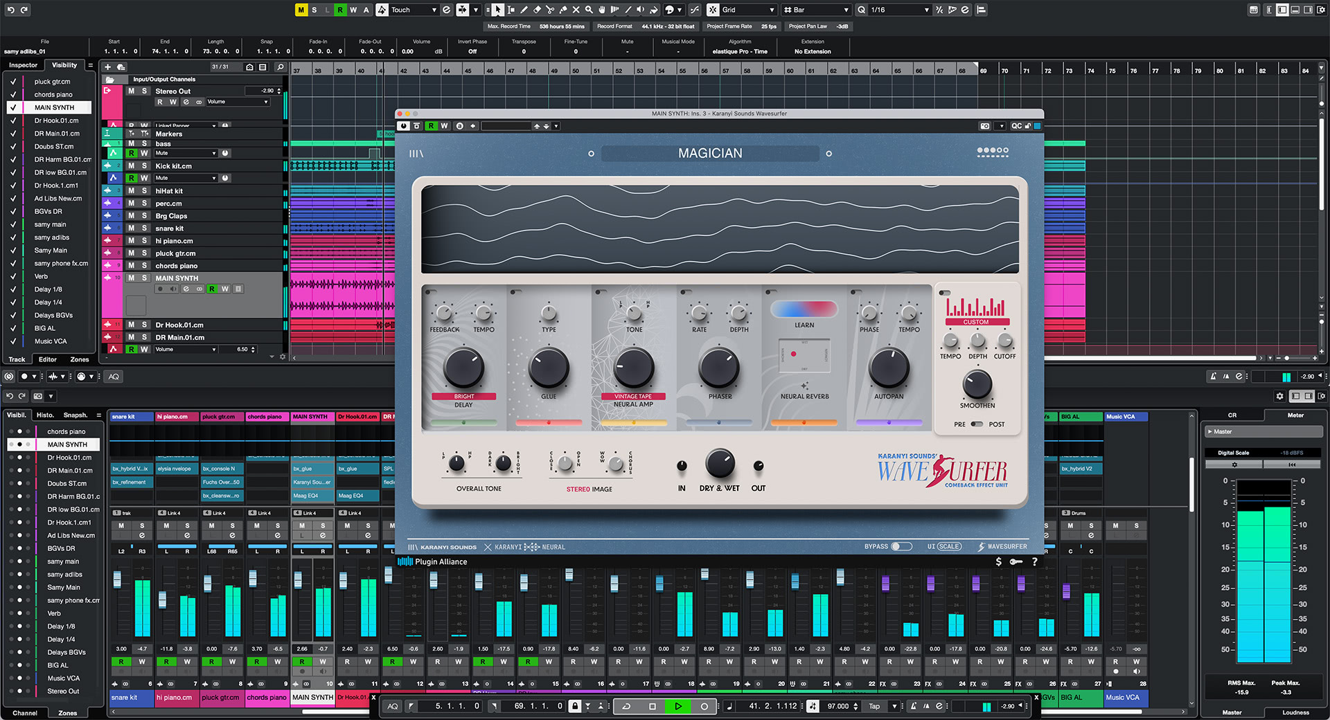Select the Zoom magnifier tool
1330x720 pixels.
pyautogui.click(x=589, y=10)
